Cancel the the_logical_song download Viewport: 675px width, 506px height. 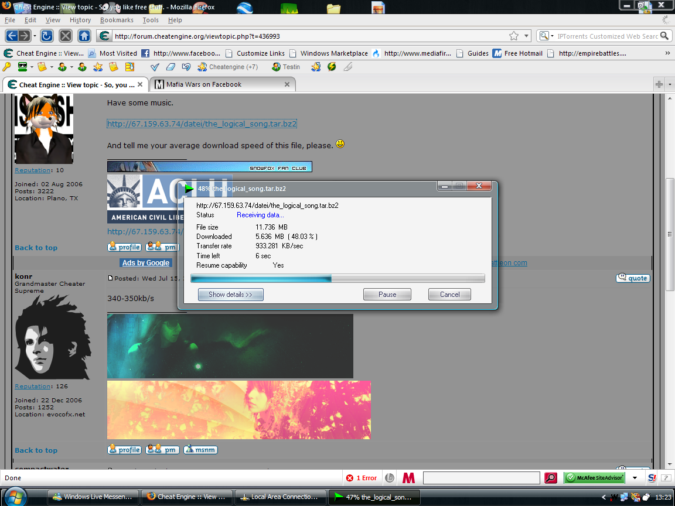(449, 295)
